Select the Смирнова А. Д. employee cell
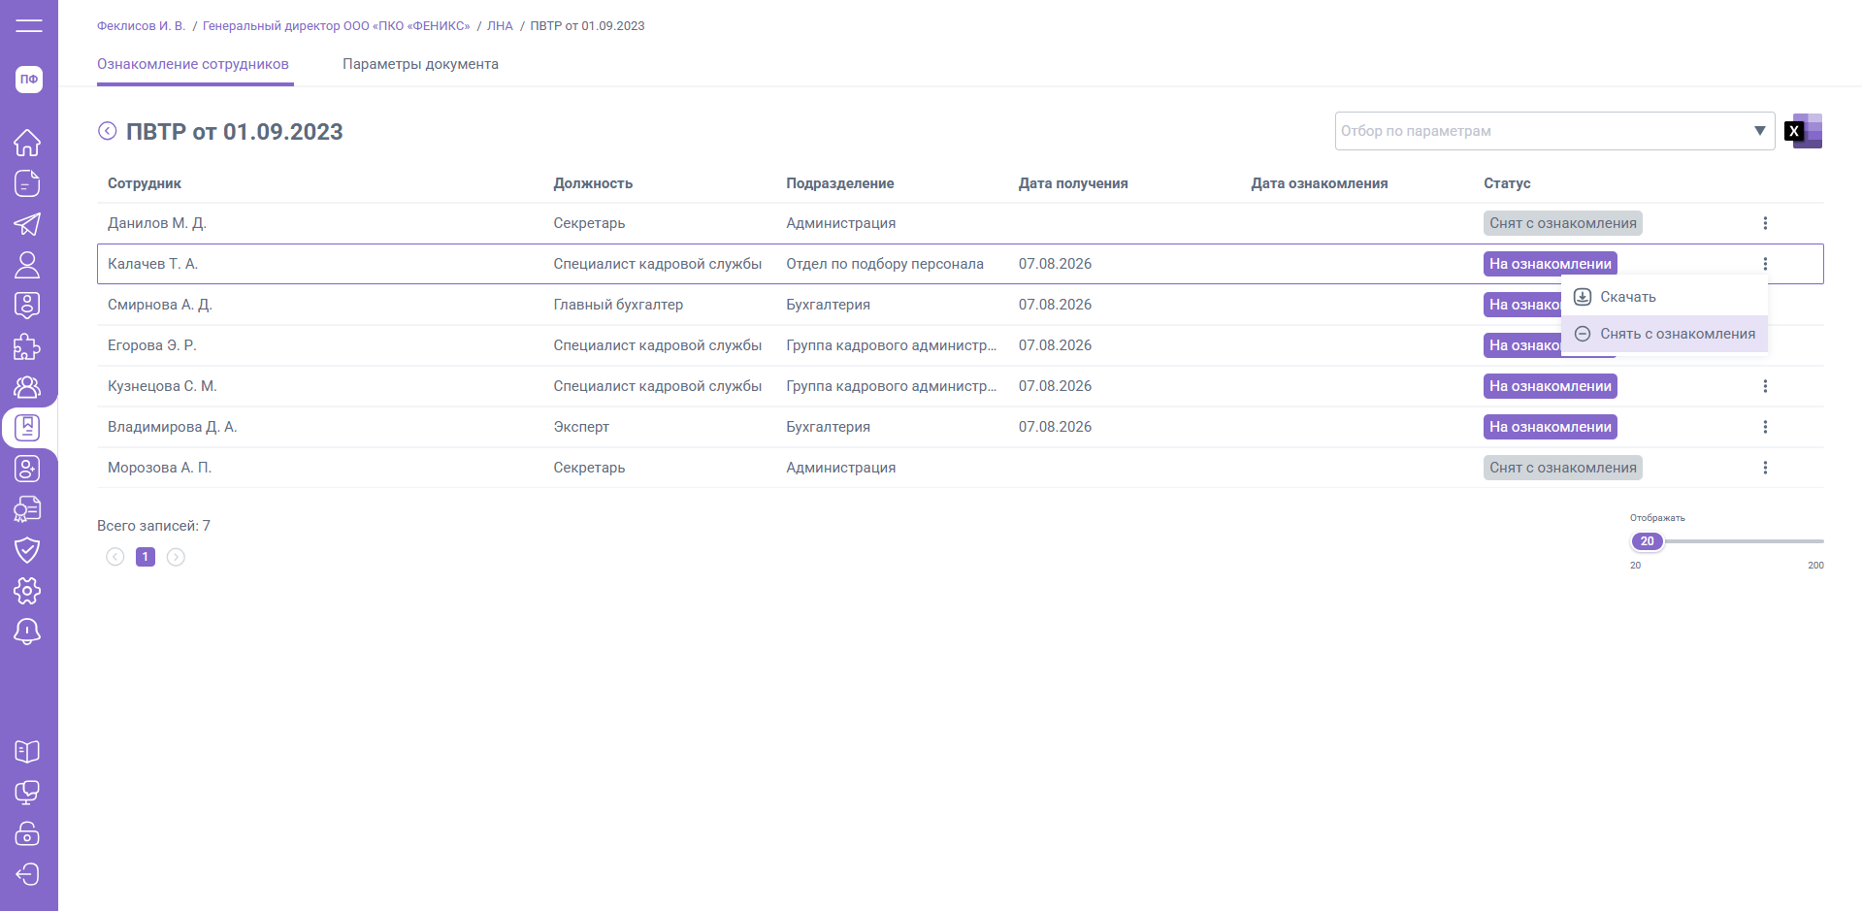The image size is (1862, 911). pos(160,305)
